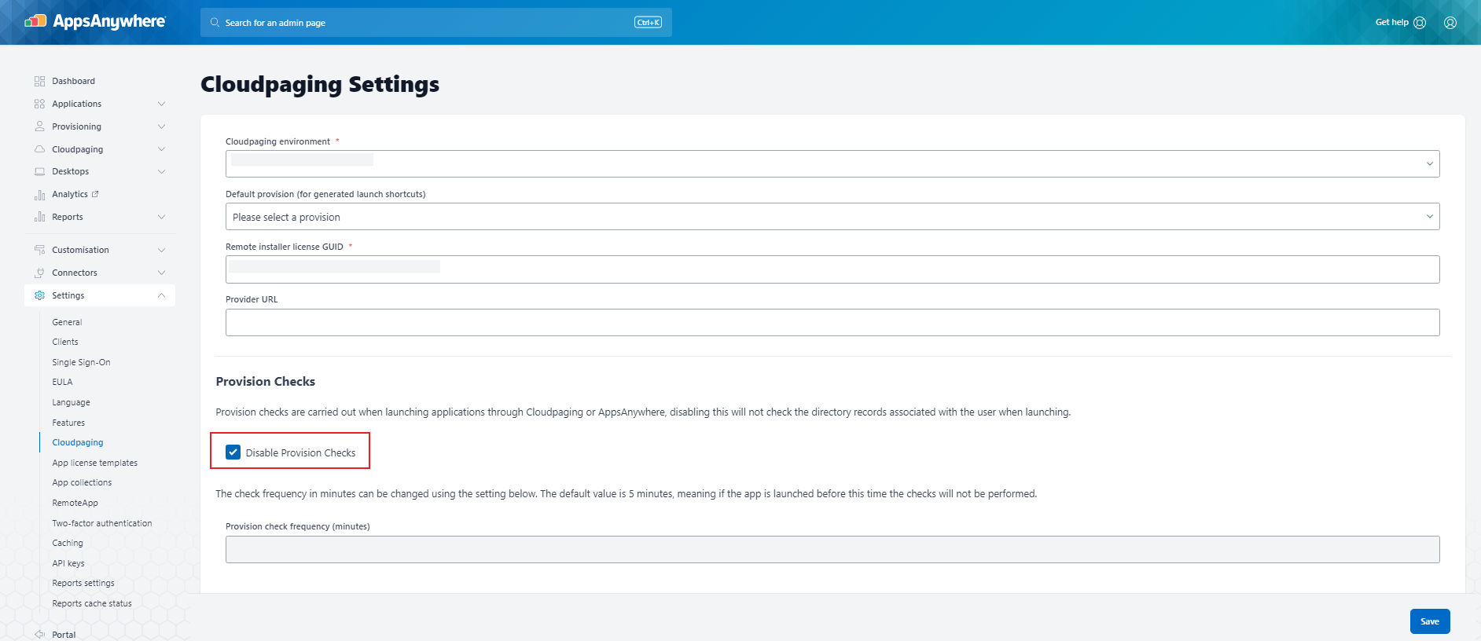1481x641 pixels.
Task: Go to Two-factor authentication settings
Action: tap(102, 523)
